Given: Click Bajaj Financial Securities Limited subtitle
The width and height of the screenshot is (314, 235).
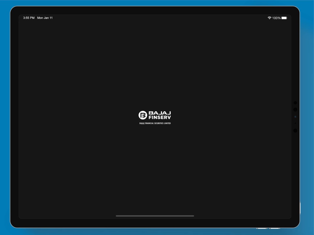Looking at the screenshot, I should tap(155, 123).
